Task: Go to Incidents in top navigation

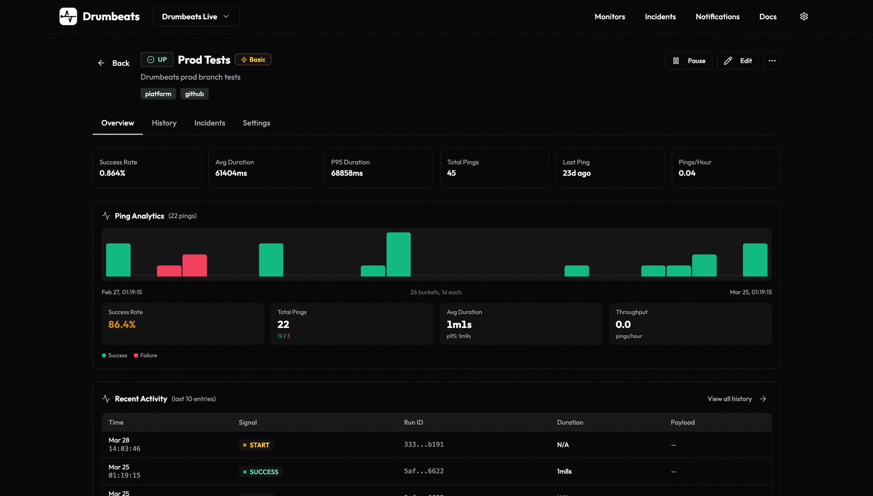Action: (x=660, y=17)
